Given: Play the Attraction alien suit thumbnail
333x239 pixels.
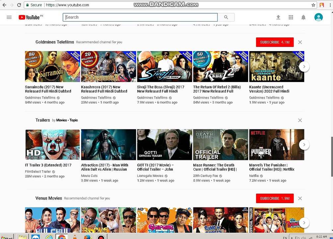Looking at the screenshot, I should pos(108,145).
